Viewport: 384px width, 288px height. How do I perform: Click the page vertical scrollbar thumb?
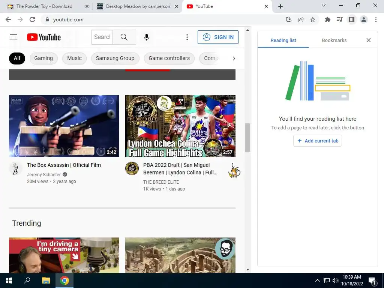pyautogui.click(x=247, y=138)
